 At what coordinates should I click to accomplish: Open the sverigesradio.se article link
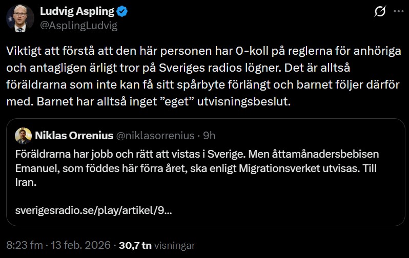[x=93, y=210]
